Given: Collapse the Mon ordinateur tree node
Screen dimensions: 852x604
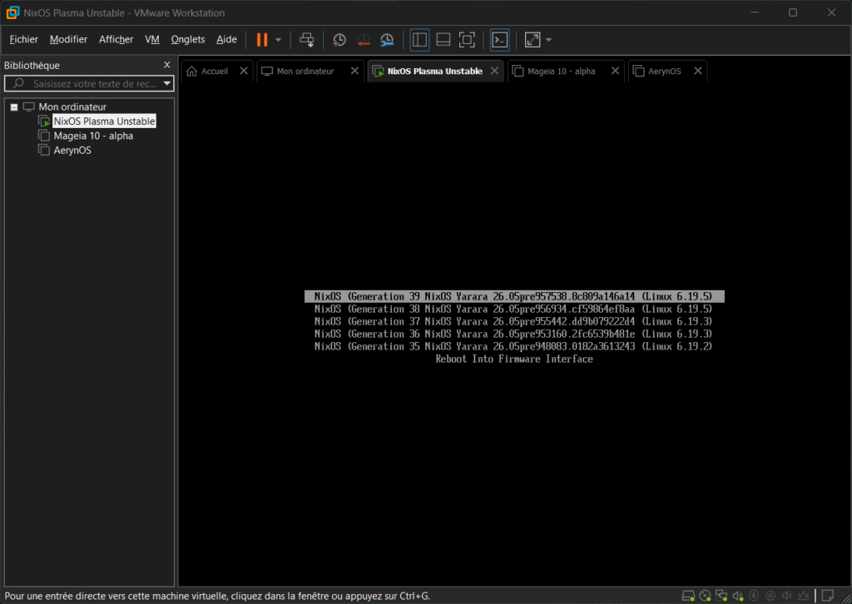Looking at the screenshot, I should point(14,106).
